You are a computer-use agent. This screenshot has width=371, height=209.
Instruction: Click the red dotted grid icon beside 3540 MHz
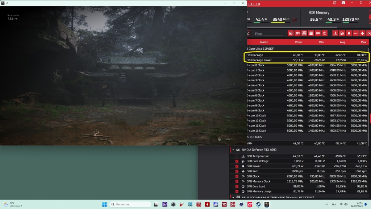(x=295, y=20)
